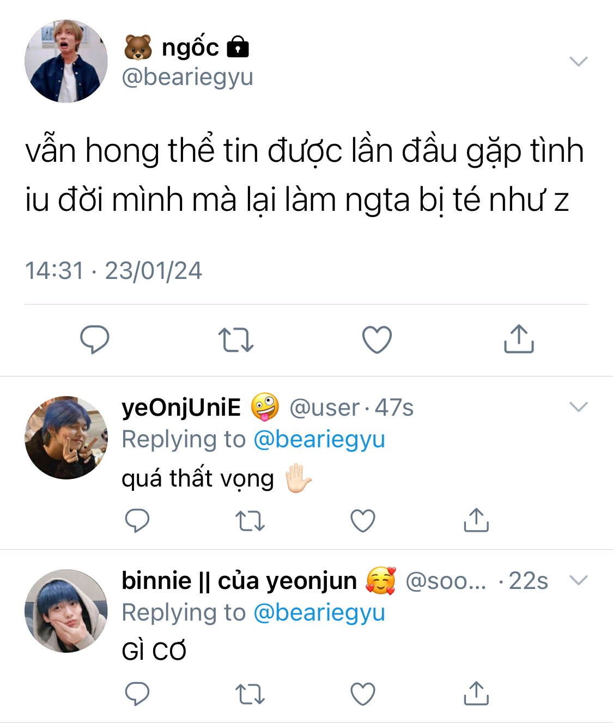The image size is (613, 723).
Task: Open binnie's profile avatar
Action: coord(66,611)
